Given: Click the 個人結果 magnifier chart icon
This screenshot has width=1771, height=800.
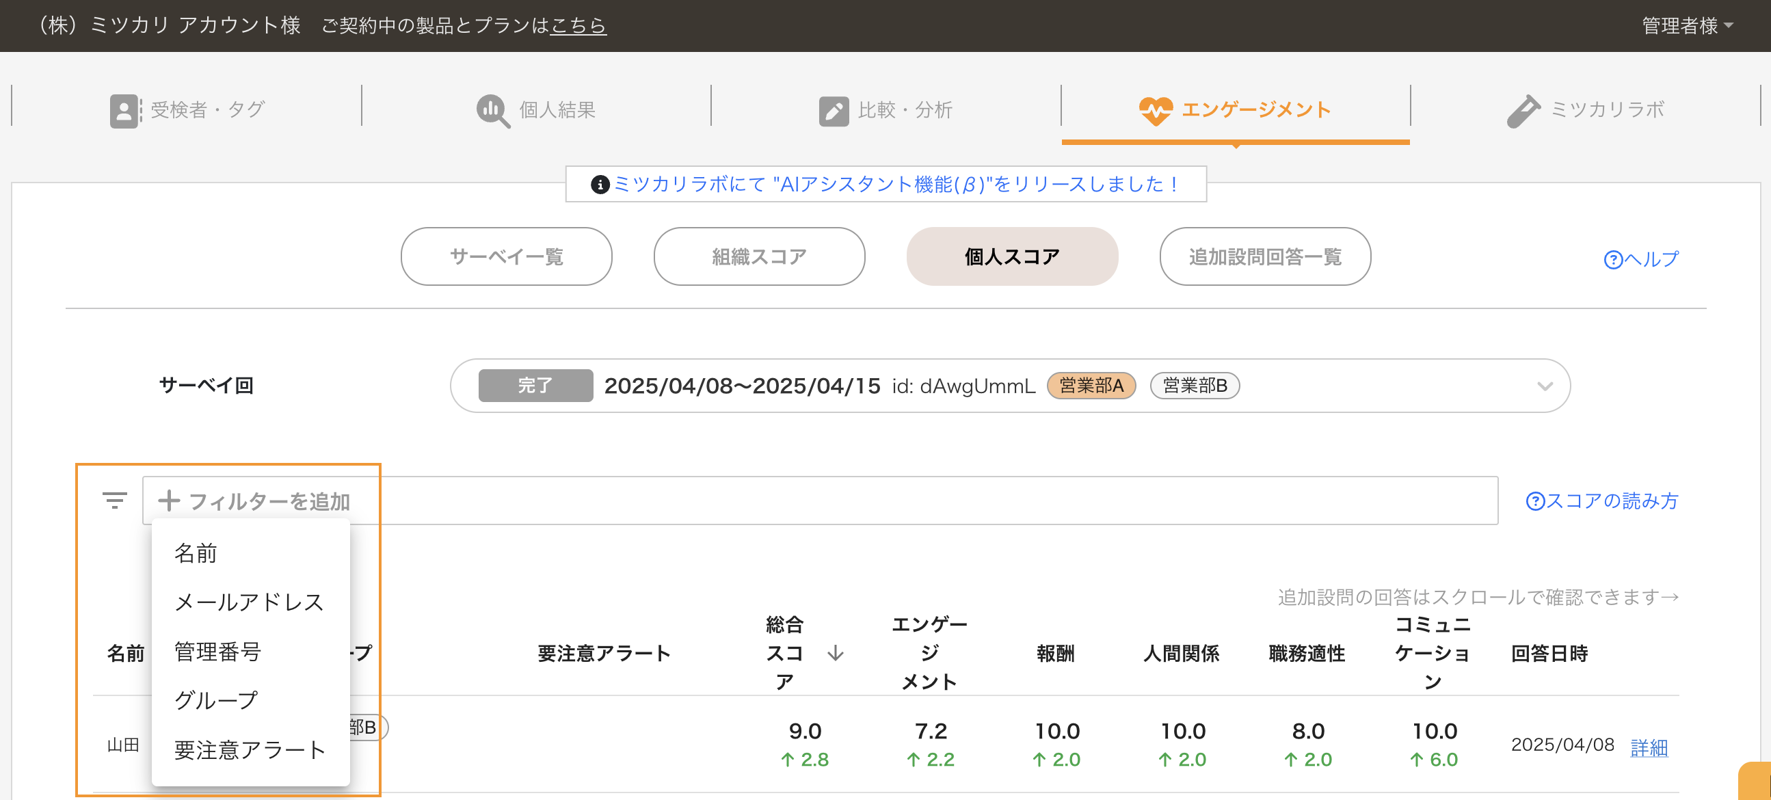Looking at the screenshot, I should tap(492, 110).
